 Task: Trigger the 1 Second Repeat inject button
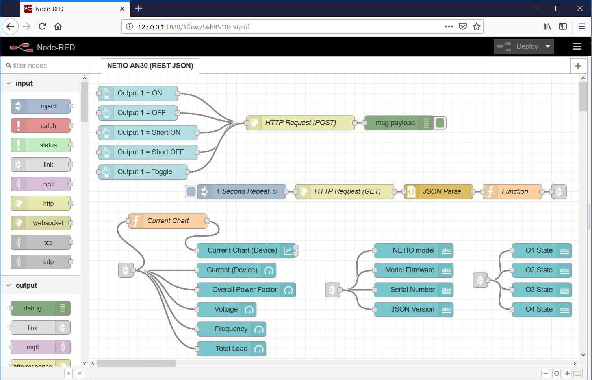[x=191, y=191]
